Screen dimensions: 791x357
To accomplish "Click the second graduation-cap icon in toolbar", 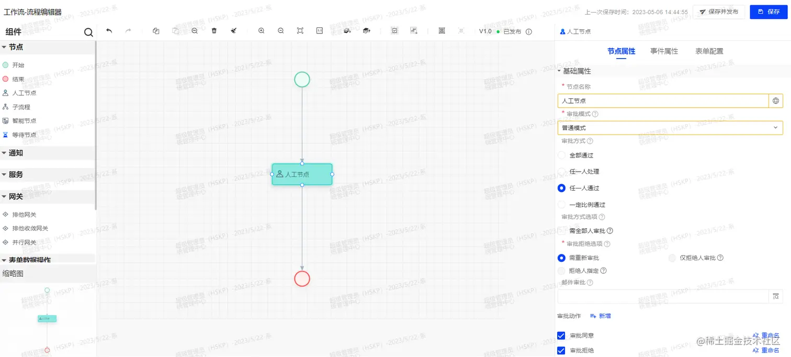I will 367,31.
